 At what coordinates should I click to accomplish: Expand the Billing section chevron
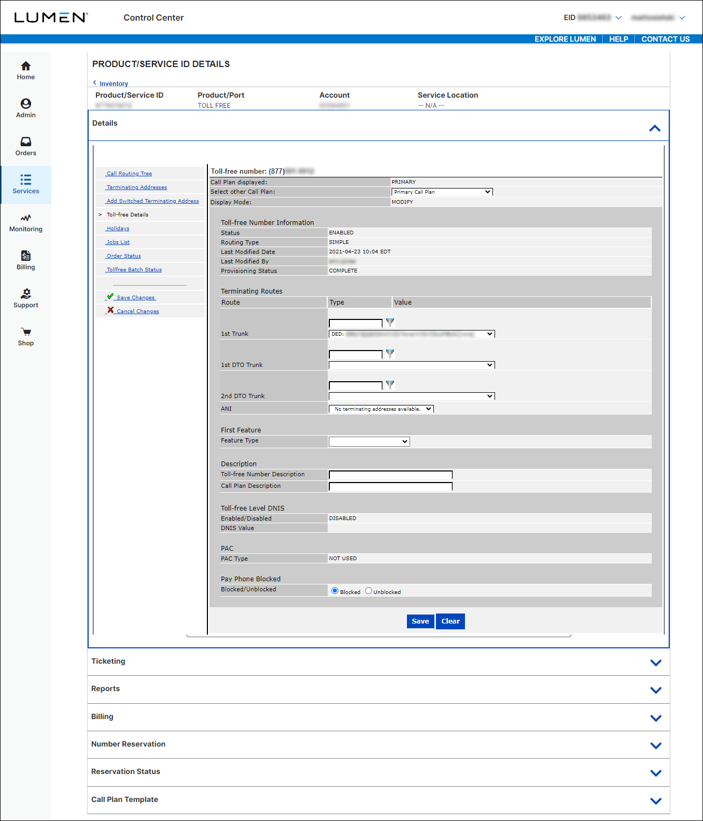pyautogui.click(x=656, y=718)
